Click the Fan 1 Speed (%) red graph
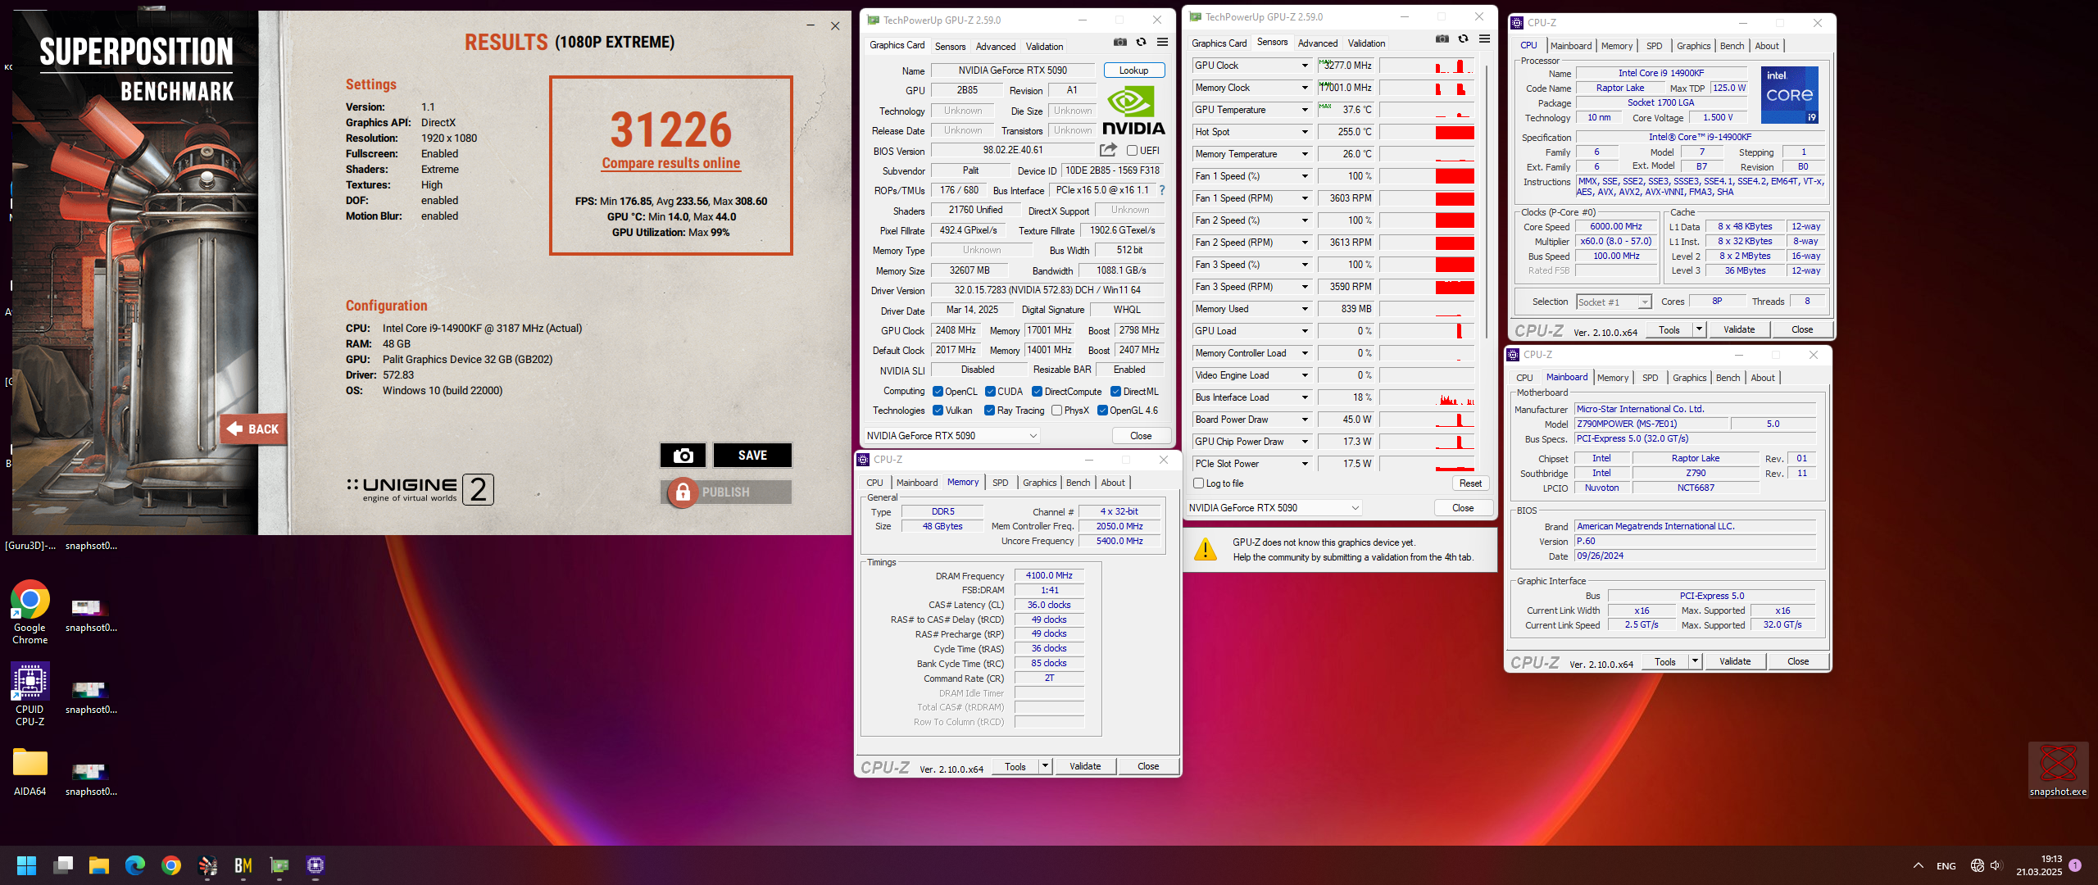2098x885 pixels. click(1428, 176)
